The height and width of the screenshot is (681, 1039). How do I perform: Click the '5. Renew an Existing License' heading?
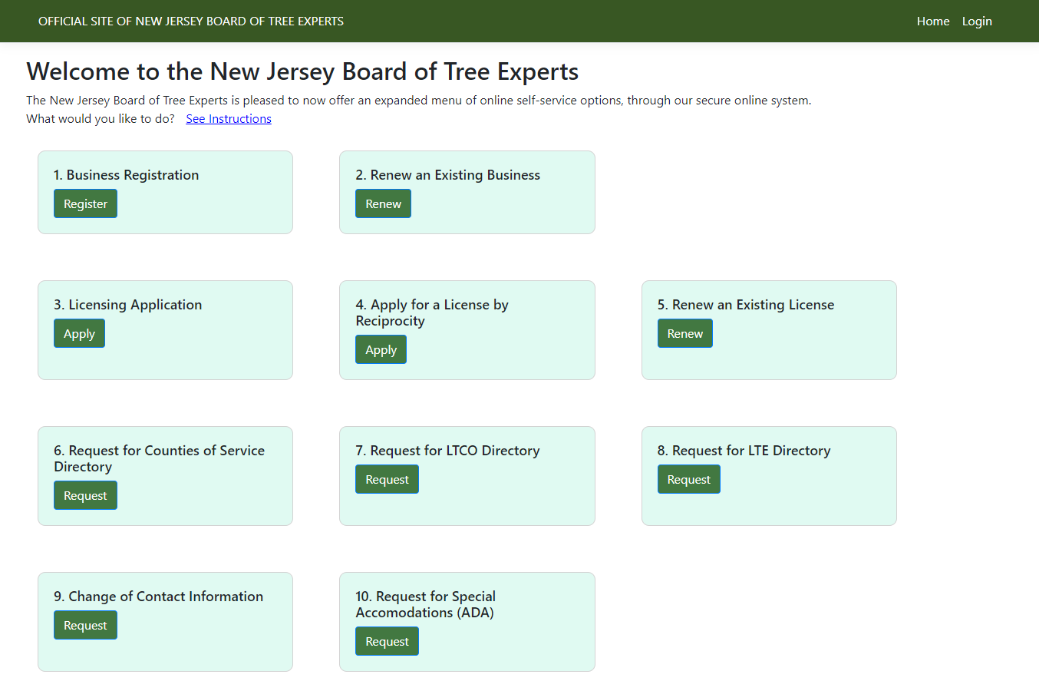coord(746,305)
